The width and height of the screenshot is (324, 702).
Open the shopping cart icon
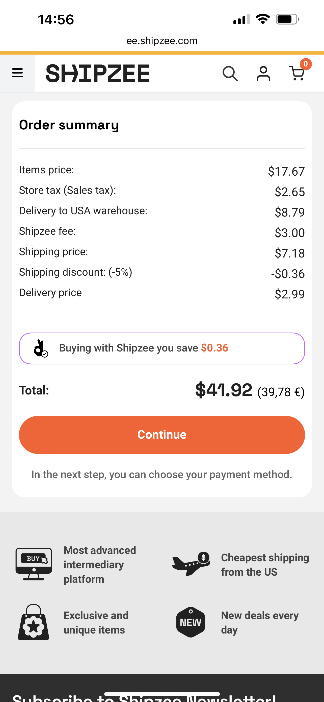[297, 74]
